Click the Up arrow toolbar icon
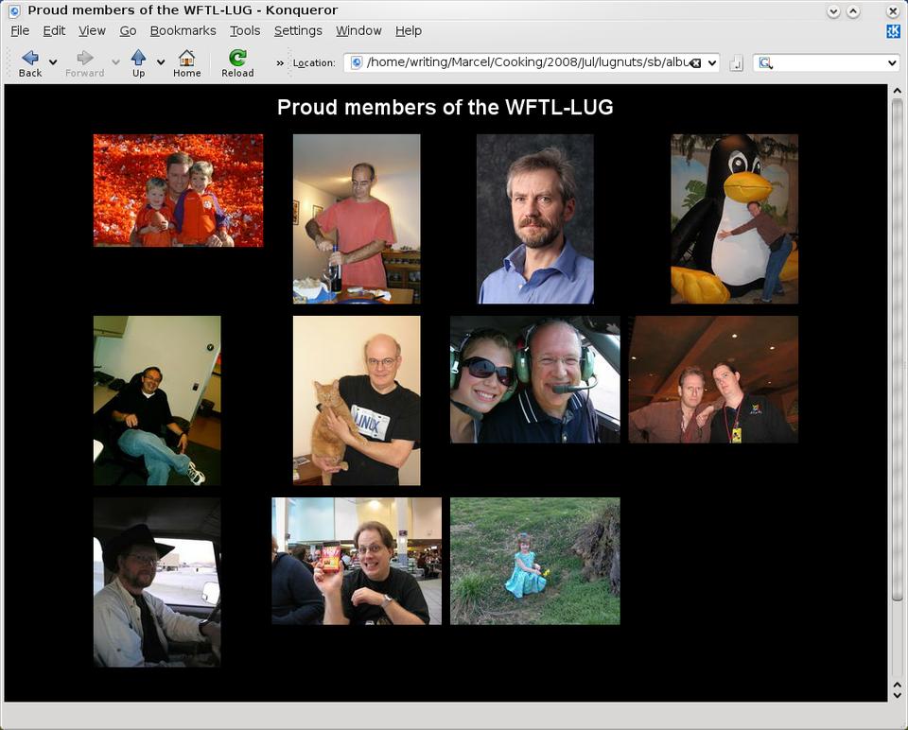Screen dimensions: 908x730 138,59
